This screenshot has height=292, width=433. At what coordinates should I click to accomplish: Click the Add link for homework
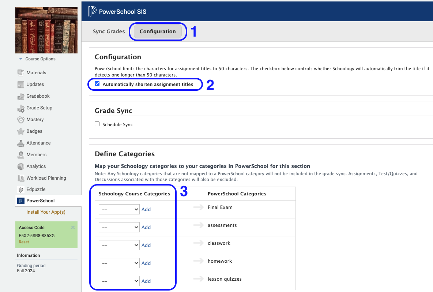click(x=146, y=263)
